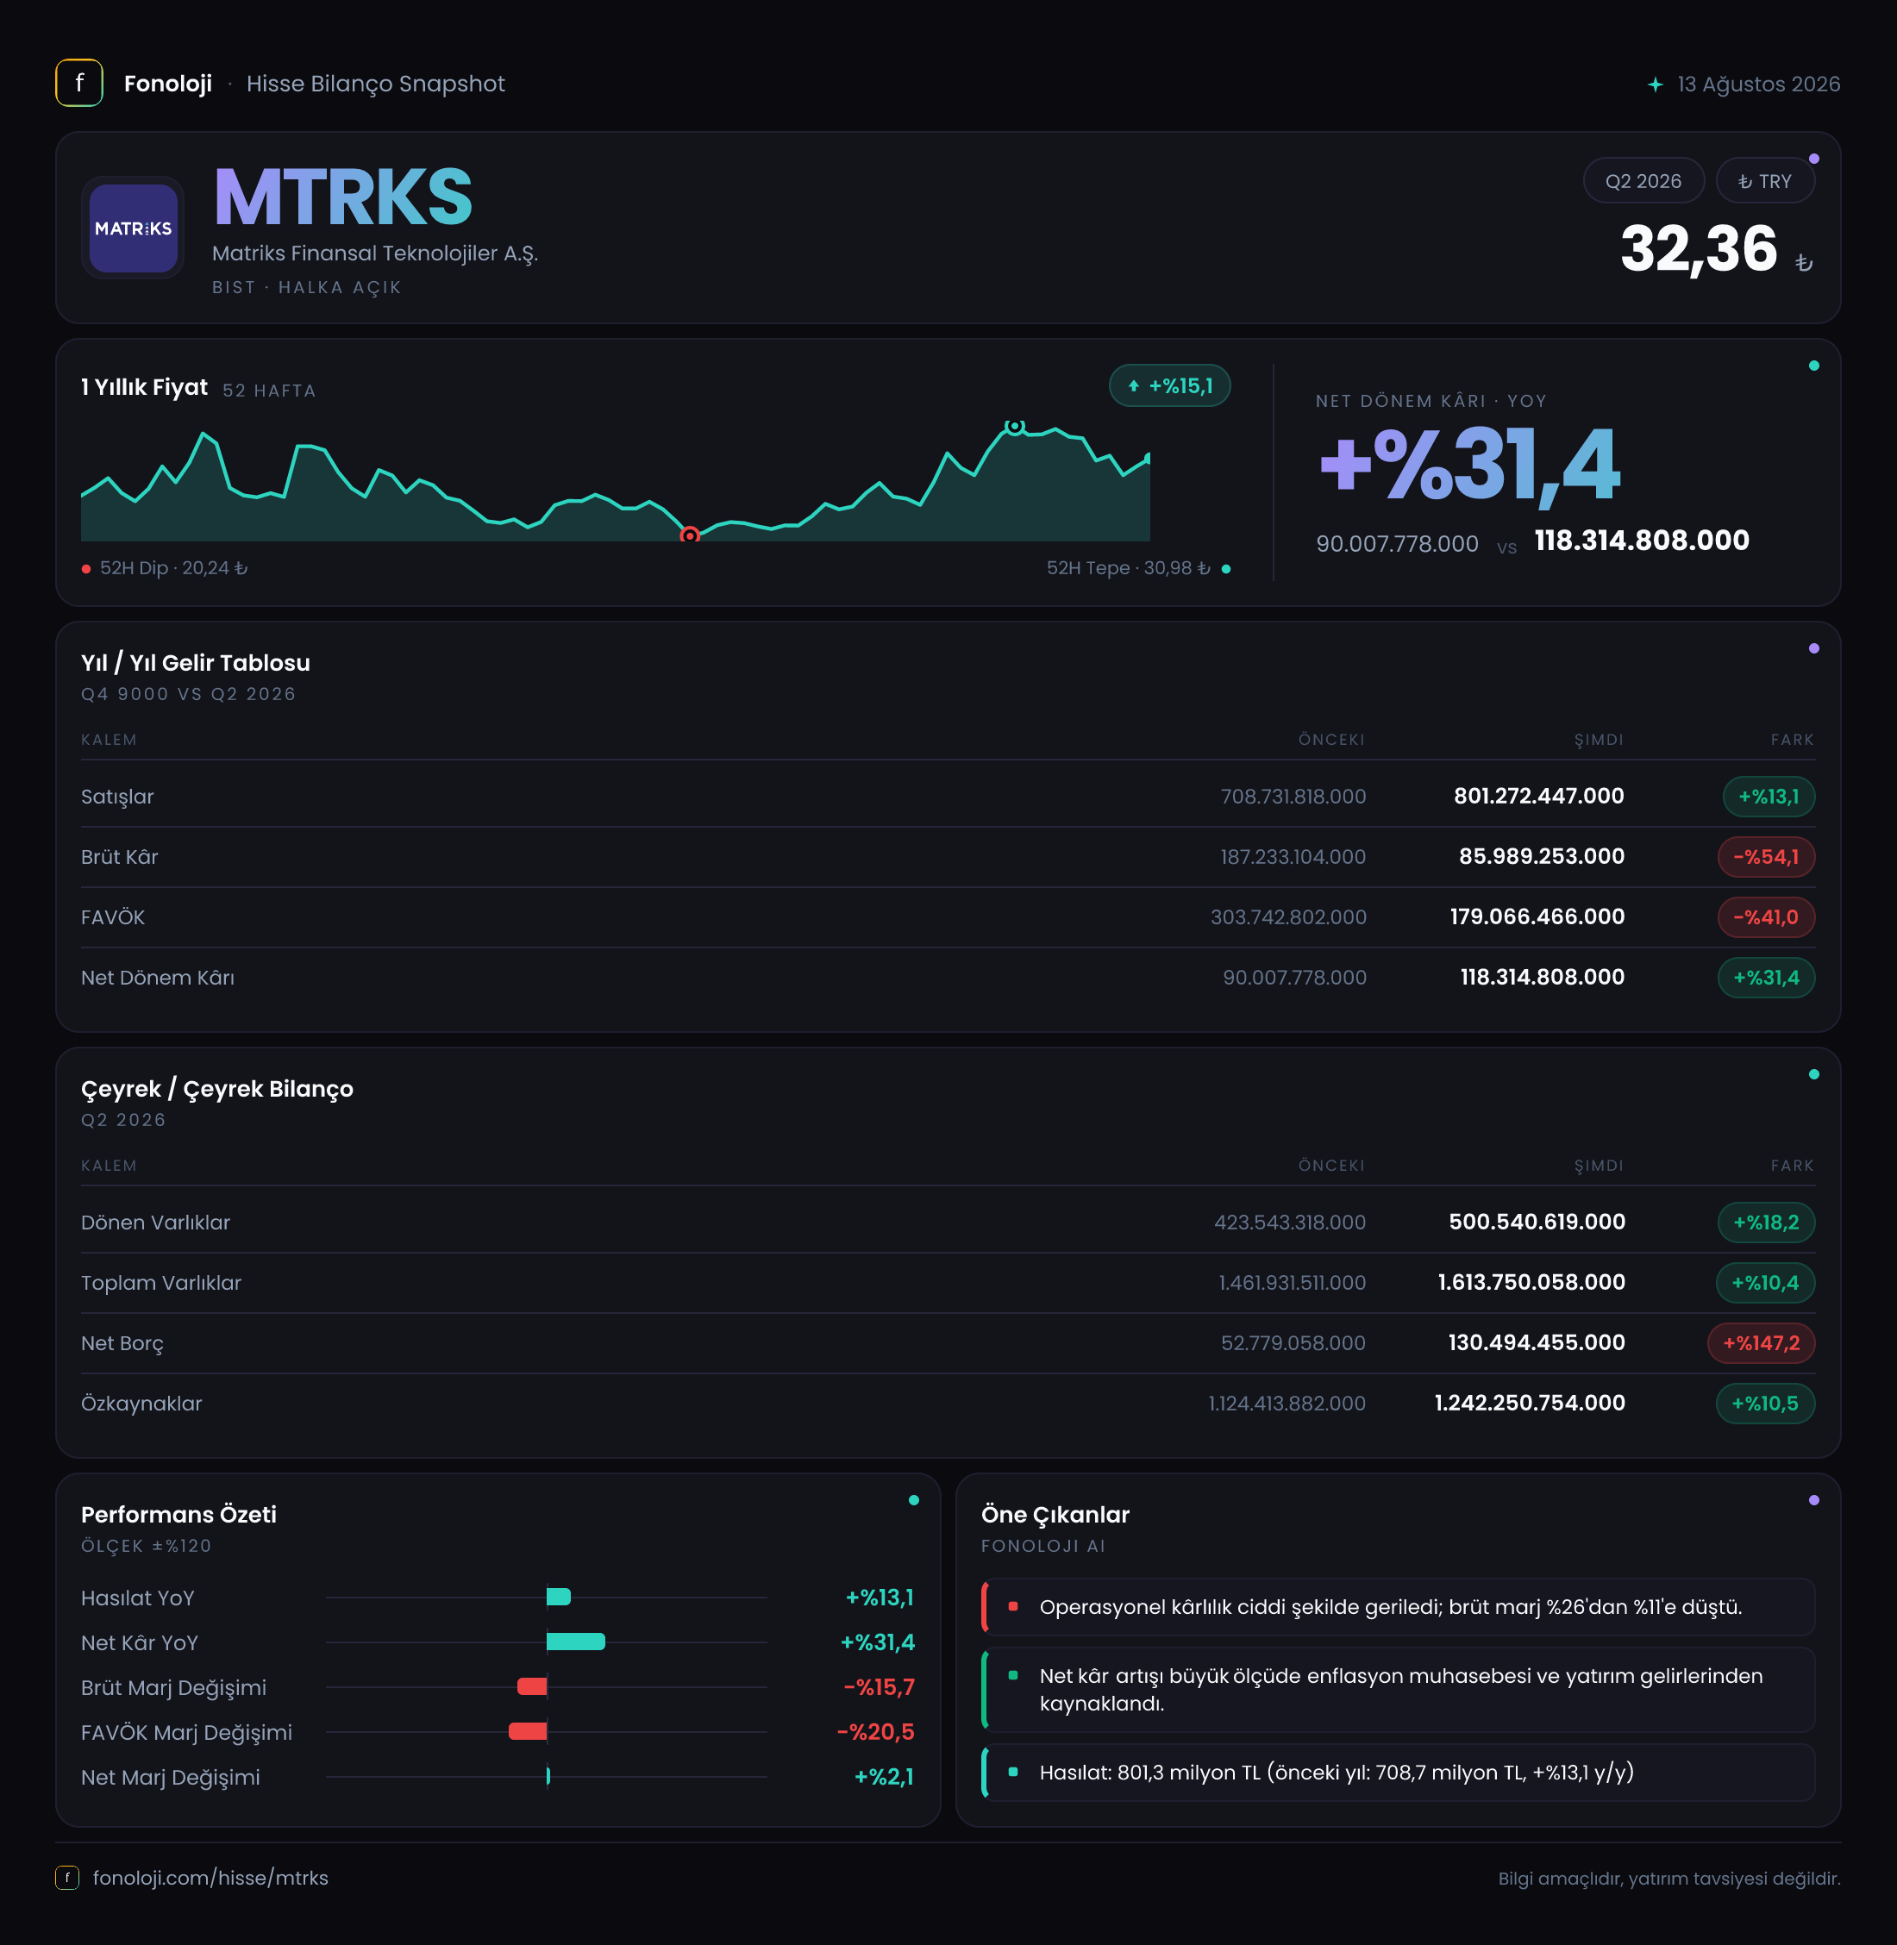Click the Net Kâr YoY green bar
Viewport: 1897px width, 1945px height.
tap(576, 1642)
